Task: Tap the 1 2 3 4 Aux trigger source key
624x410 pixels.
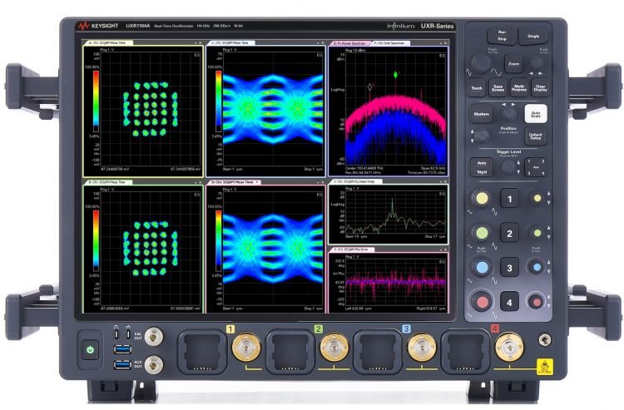Action: pos(536,167)
